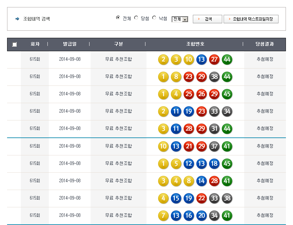Select the 낙첨 radio button

pyautogui.click(x=154, y=18)
